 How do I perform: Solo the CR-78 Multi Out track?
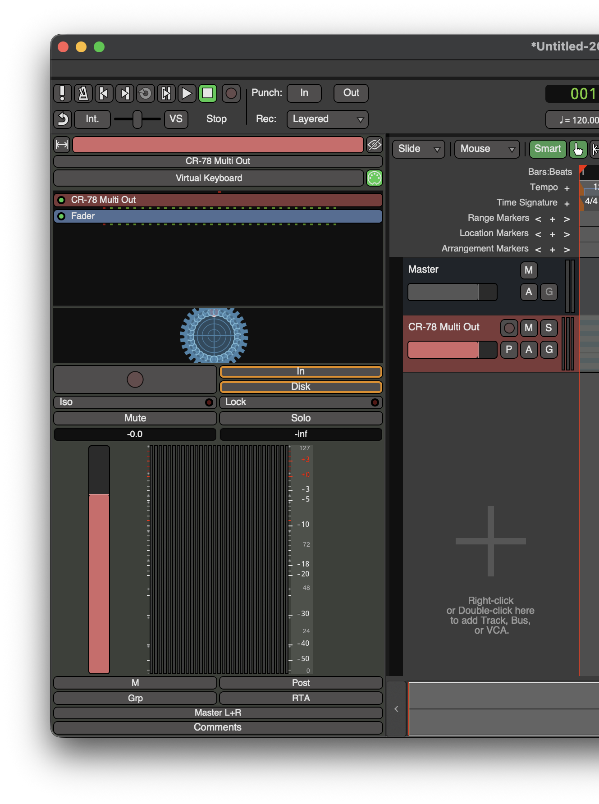549,328
